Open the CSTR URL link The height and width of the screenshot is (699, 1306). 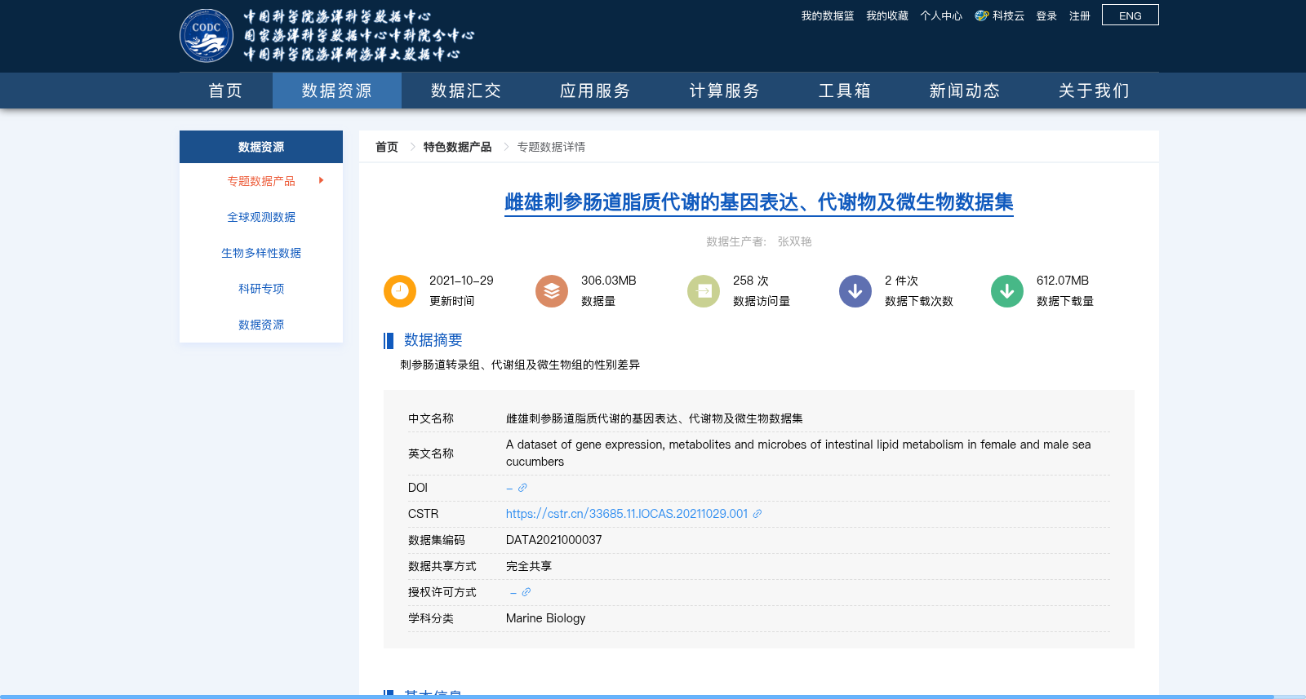[627, 514]
